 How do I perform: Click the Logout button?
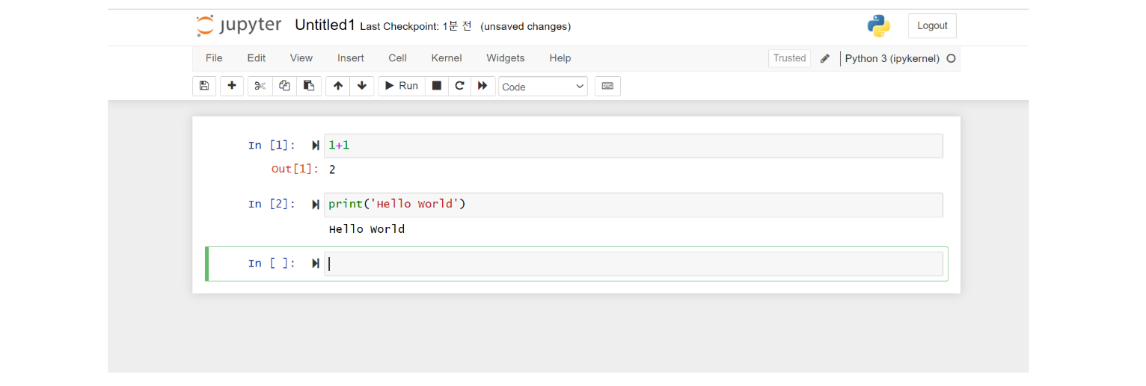pyautogui.click(x=932, y=25)
